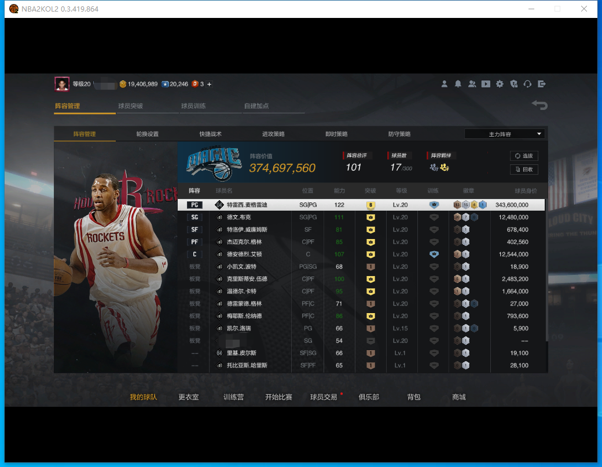Open 商城 in bottom menu
602x467 pixels.
tap(459, 397)
